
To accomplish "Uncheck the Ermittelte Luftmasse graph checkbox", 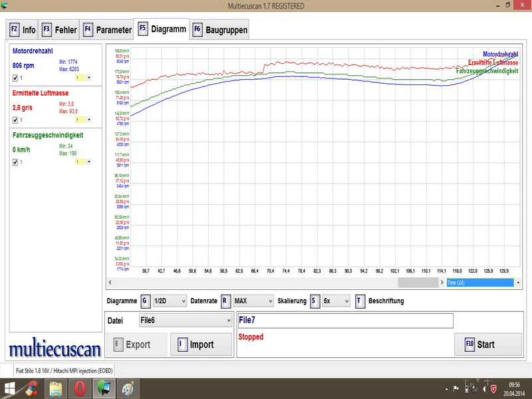I will pos(15,120).
